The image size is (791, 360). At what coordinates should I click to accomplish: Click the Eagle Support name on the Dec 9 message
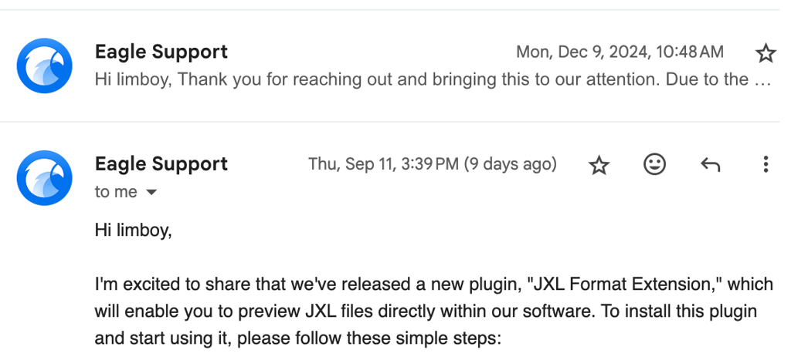click(x=161, y=52)
